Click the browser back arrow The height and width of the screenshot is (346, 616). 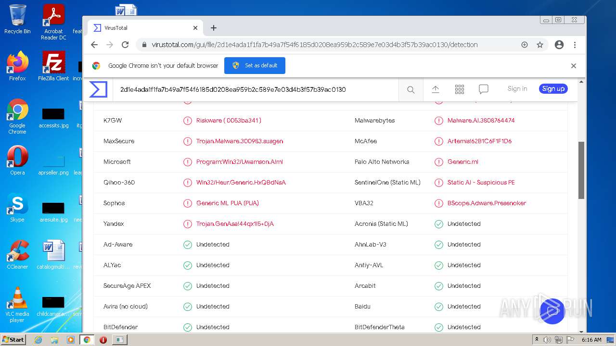[x=94, y=45]
